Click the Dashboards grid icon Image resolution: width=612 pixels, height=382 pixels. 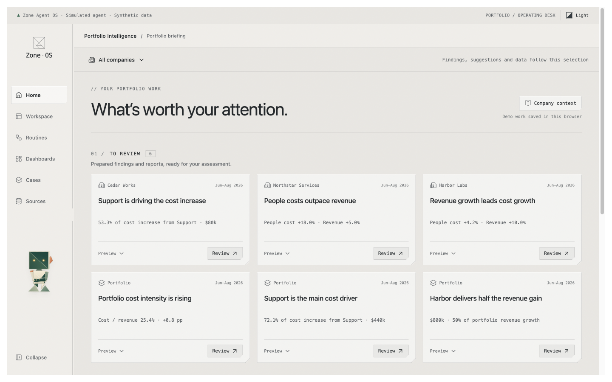[x=19, y=159]
